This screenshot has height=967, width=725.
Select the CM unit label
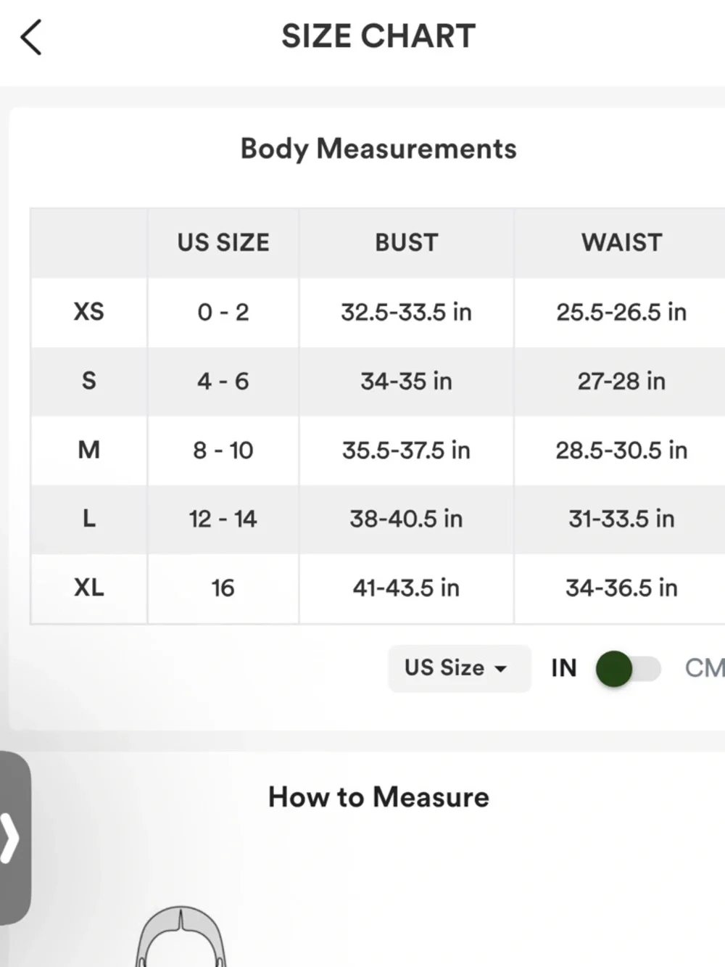703,668
